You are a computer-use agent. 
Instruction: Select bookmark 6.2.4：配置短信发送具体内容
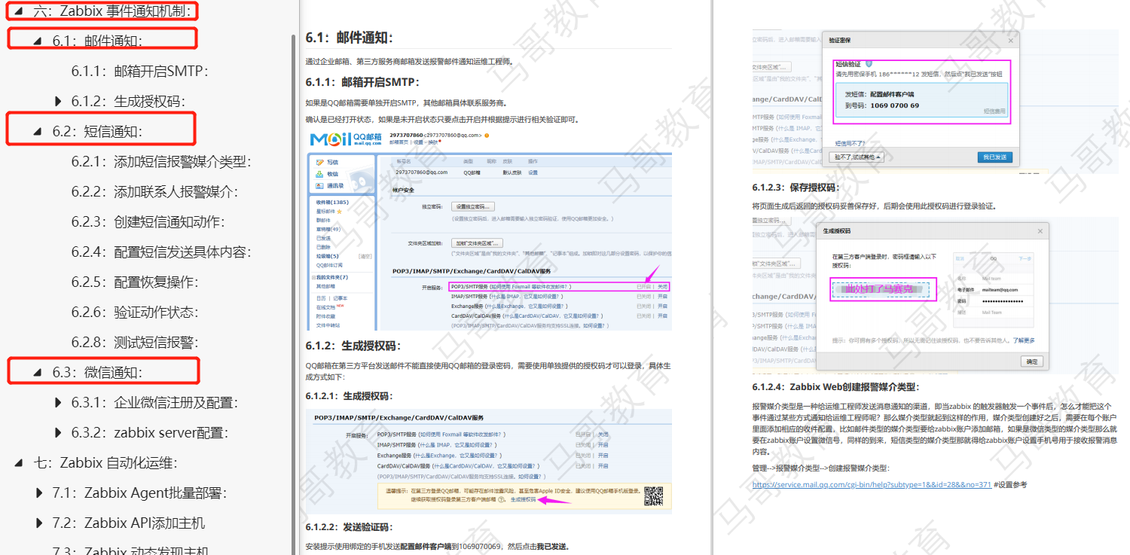(x=161, y=252)
